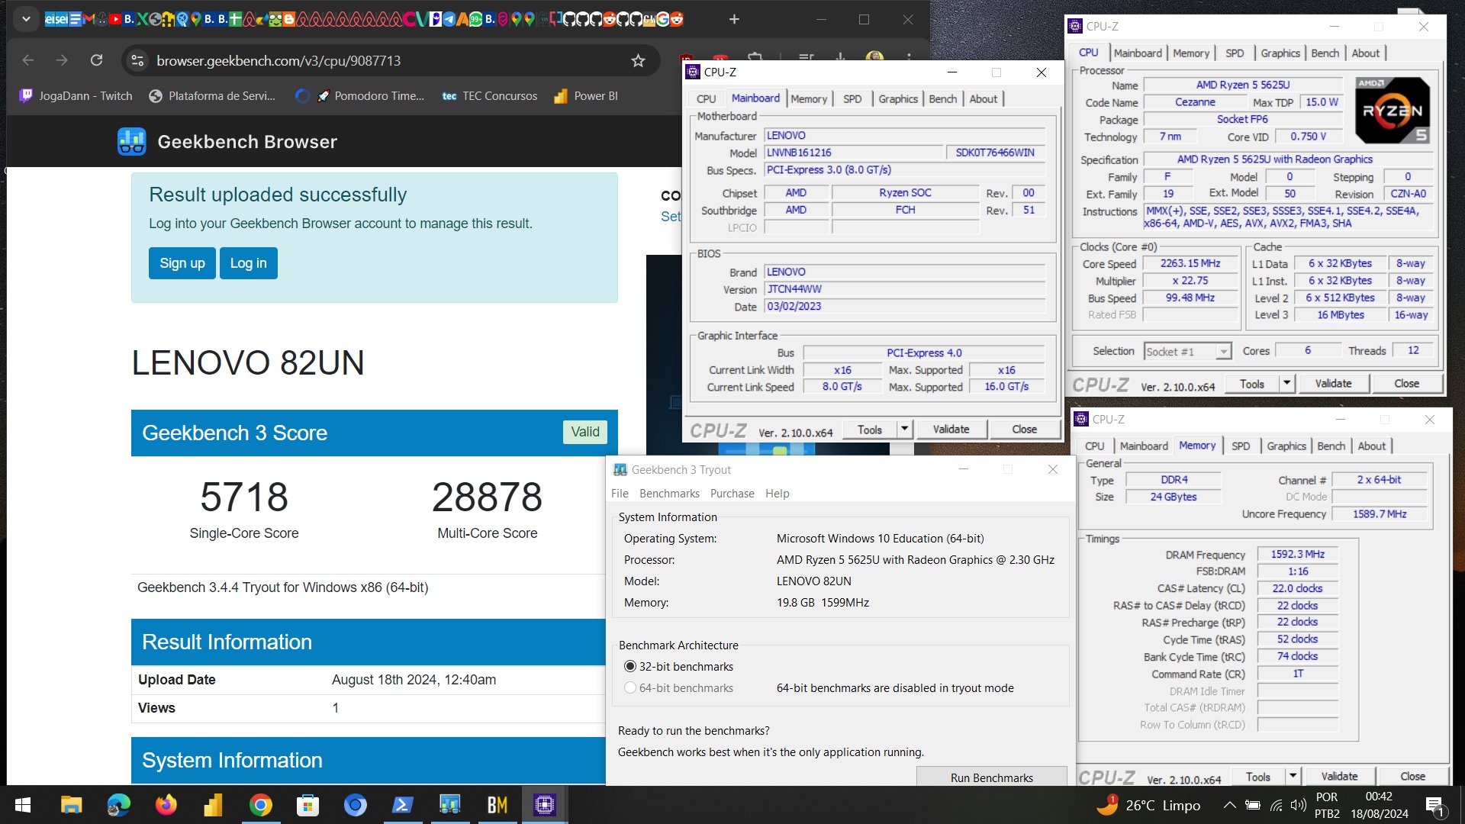
Task: Open the Tools dropdown arrow in CPU tab window
Action: point(1287,383)
